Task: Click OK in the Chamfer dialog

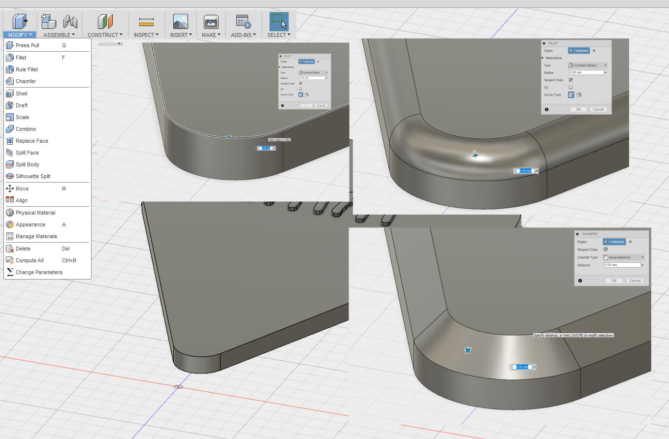Action: pyautogui.click(x=614, y=281)
